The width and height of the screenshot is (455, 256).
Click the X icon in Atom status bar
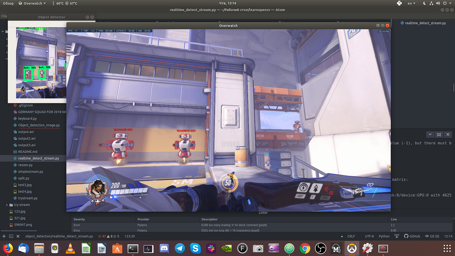(18, 237)
